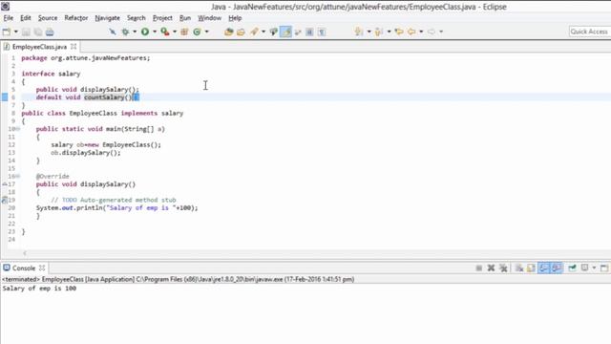Click the override marker on line 17
The image size is (611, 344).
coord(5,184)
